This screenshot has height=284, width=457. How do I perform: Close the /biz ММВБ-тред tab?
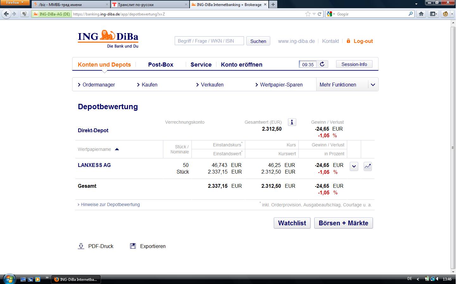[x=107, y=4]
